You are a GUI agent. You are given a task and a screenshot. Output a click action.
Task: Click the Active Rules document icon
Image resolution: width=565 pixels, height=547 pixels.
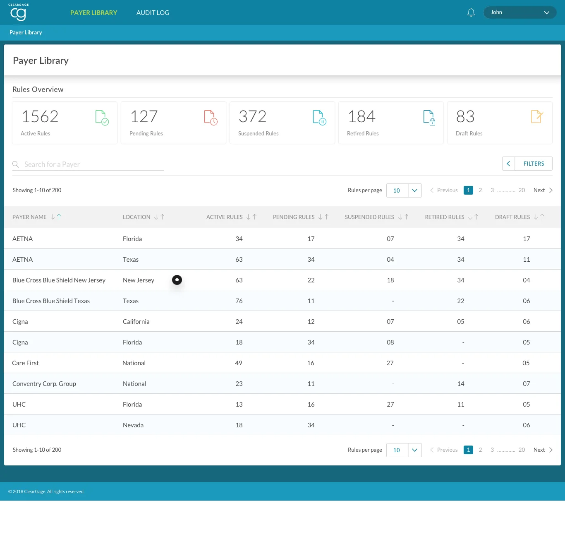tap(102, 118)
